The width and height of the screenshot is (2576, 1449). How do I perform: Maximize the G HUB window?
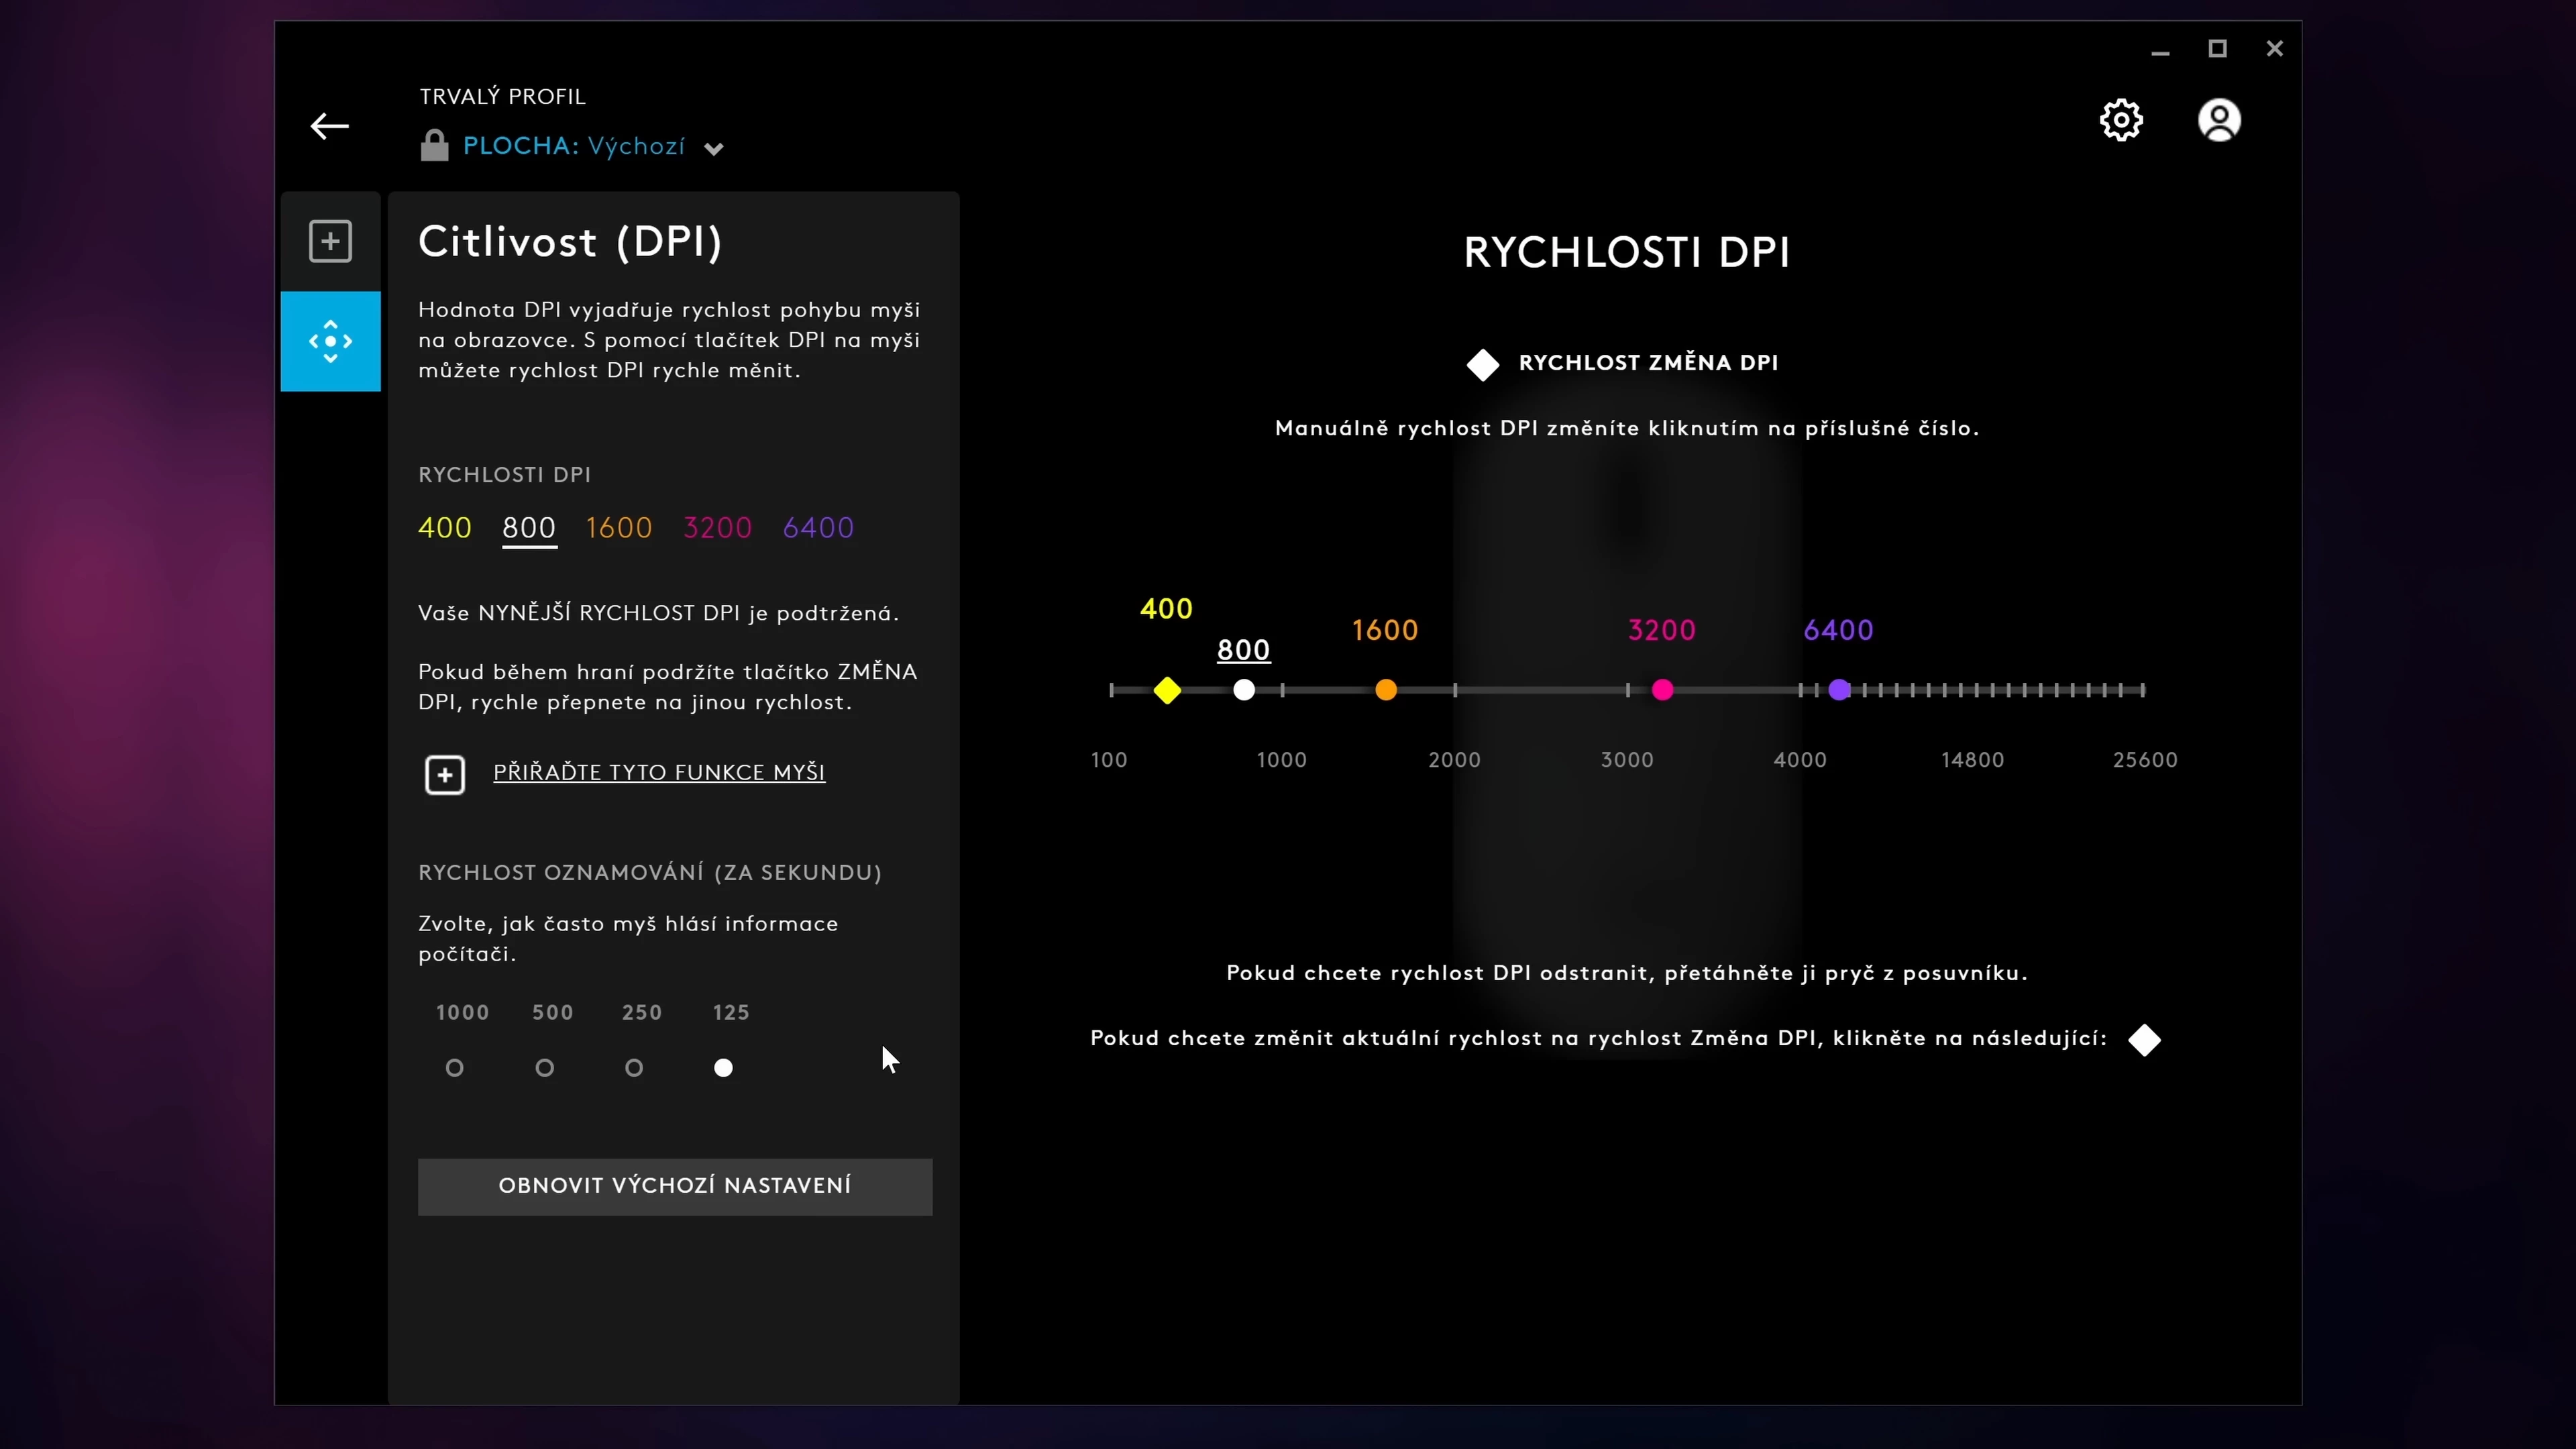click(x=2217, y=49)
